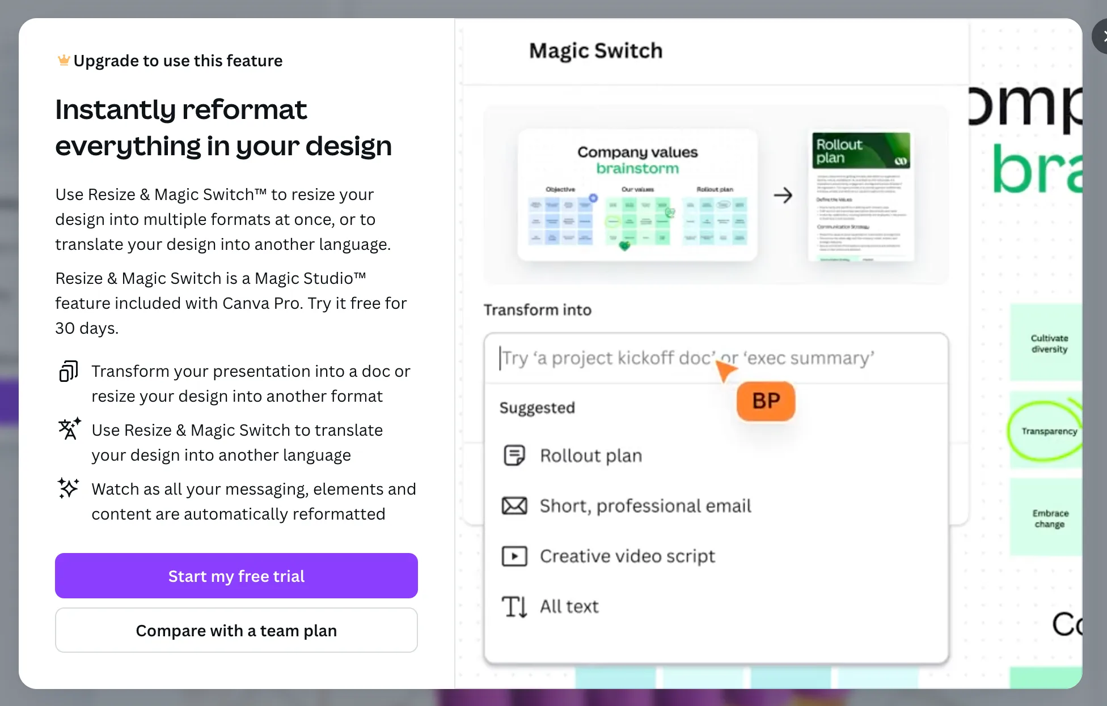Click the Transform into label

[x=538, y=309]
